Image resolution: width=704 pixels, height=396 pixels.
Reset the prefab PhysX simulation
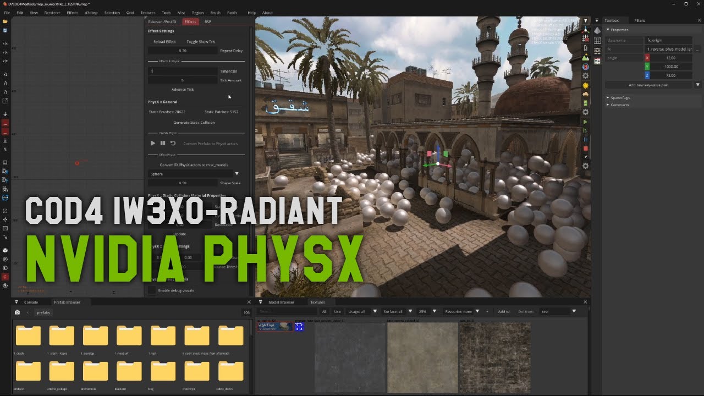pos(173,143)
